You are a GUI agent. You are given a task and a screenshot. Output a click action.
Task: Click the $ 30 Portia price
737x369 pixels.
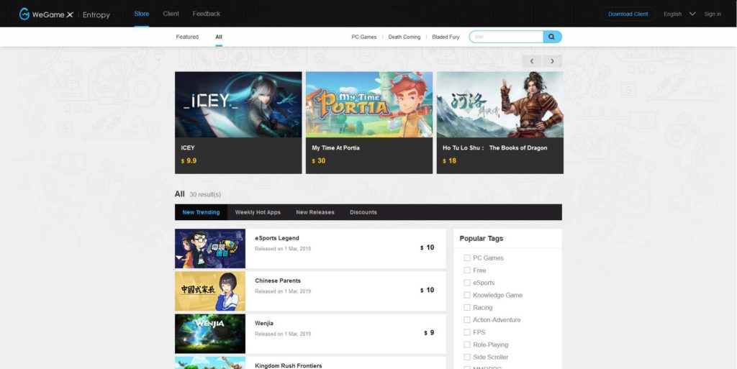coord(319,160)
